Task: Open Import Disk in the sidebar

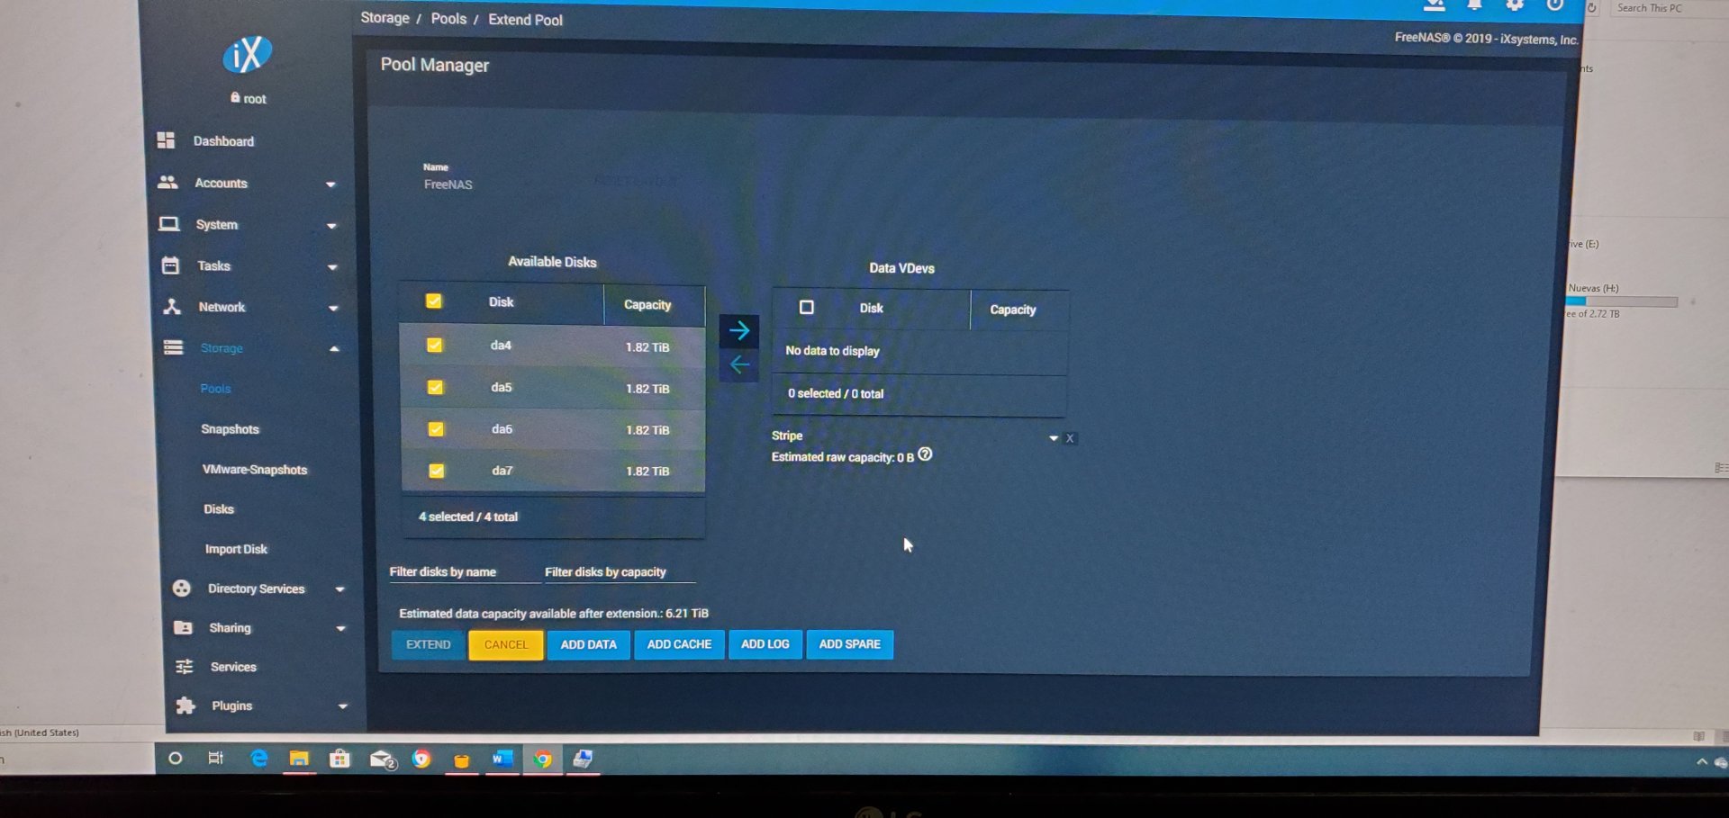Action: (236, 549)
